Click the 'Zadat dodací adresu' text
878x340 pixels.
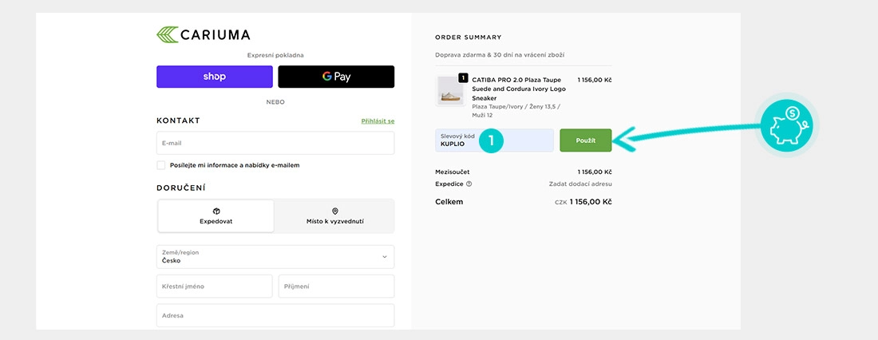point(580,184)
